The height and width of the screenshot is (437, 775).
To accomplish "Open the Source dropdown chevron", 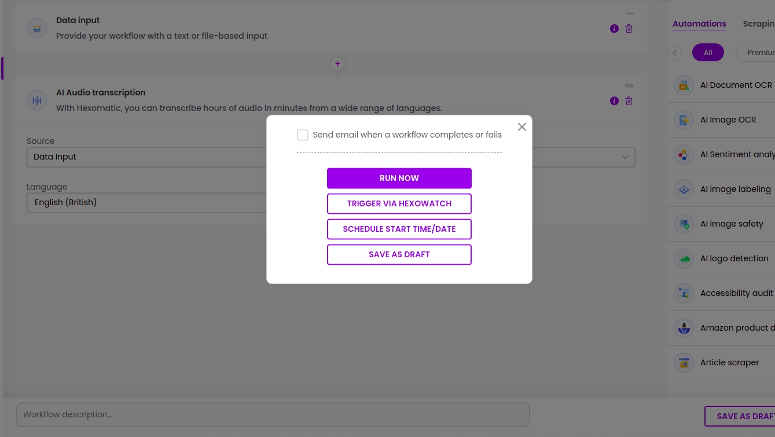I will click(x=625, y=157).
